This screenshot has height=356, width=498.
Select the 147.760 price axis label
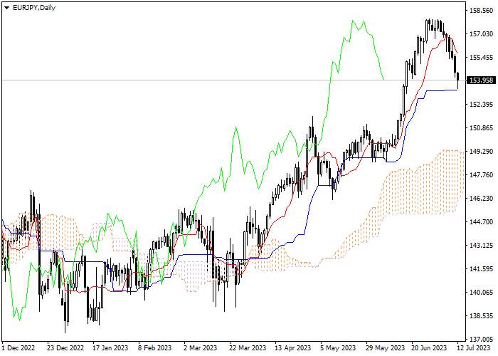[x=482, y=175]
